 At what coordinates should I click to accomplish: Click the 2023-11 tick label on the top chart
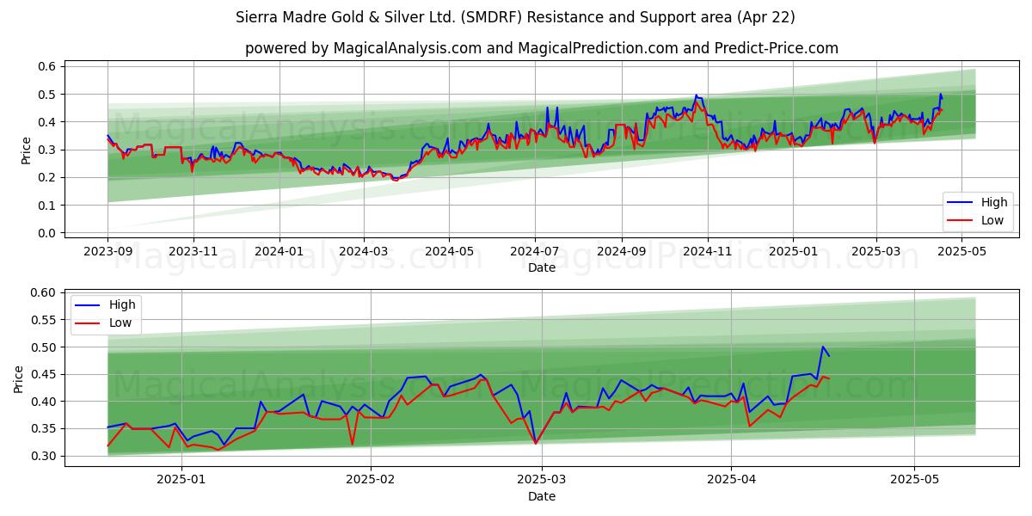193,251
